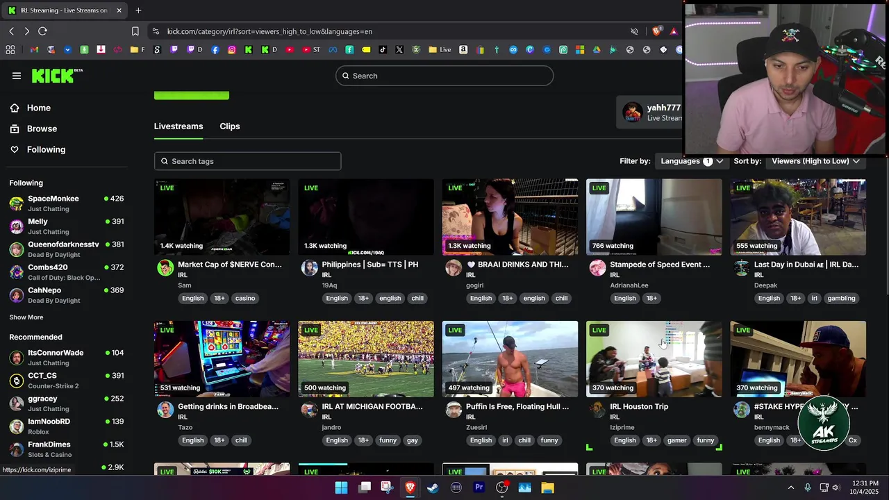Click the 19Aq streamer avatar

(x=309, y=268)
